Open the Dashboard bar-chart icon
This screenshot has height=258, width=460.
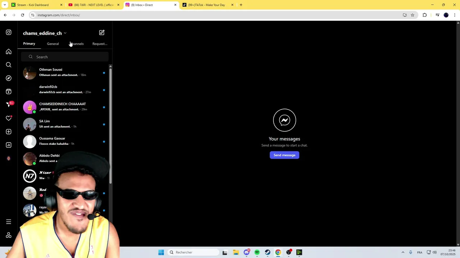(x=9, y=145)
